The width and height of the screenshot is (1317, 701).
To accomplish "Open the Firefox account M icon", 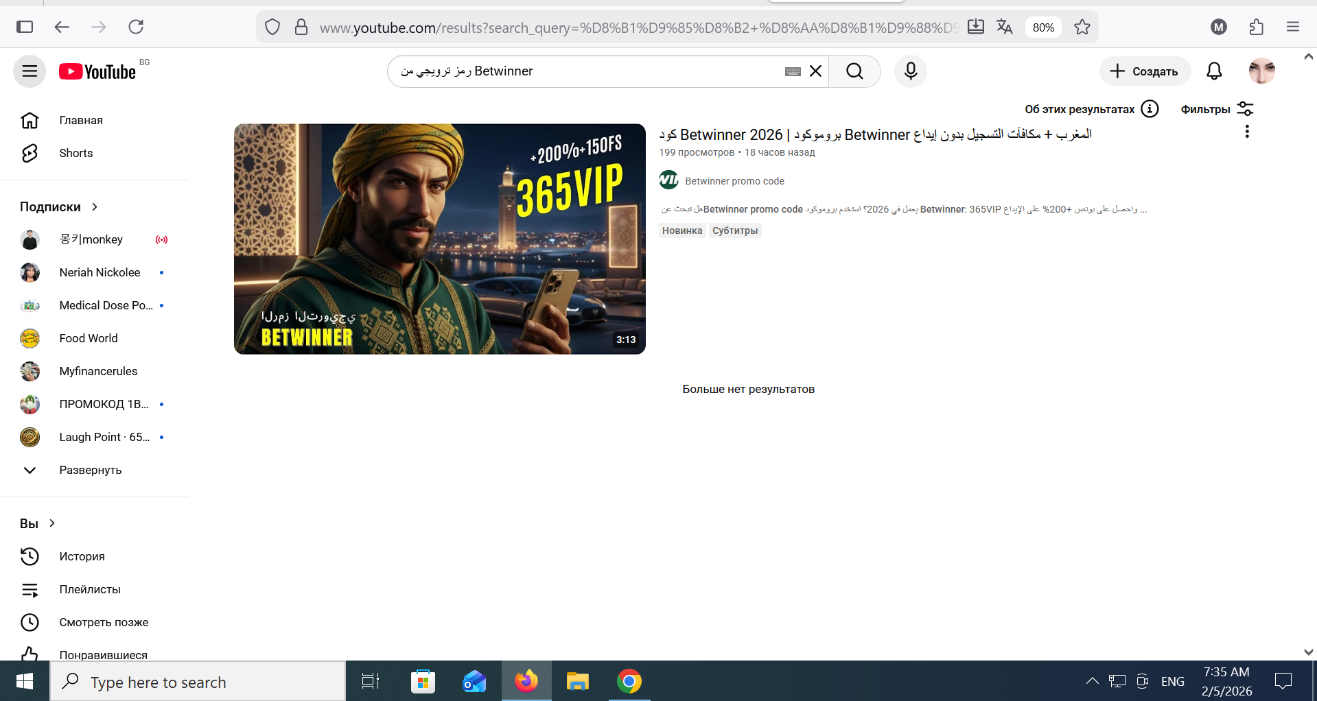I will point(1219,27).
